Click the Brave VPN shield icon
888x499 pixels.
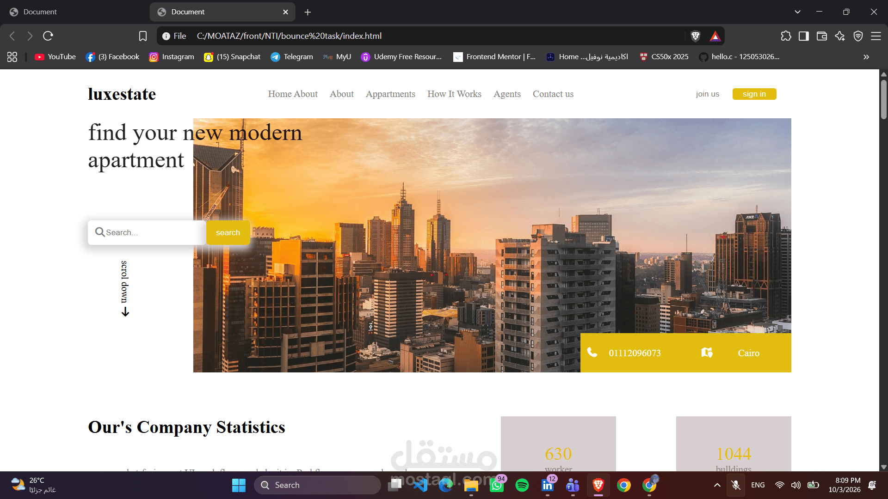[x=858, y=36]
